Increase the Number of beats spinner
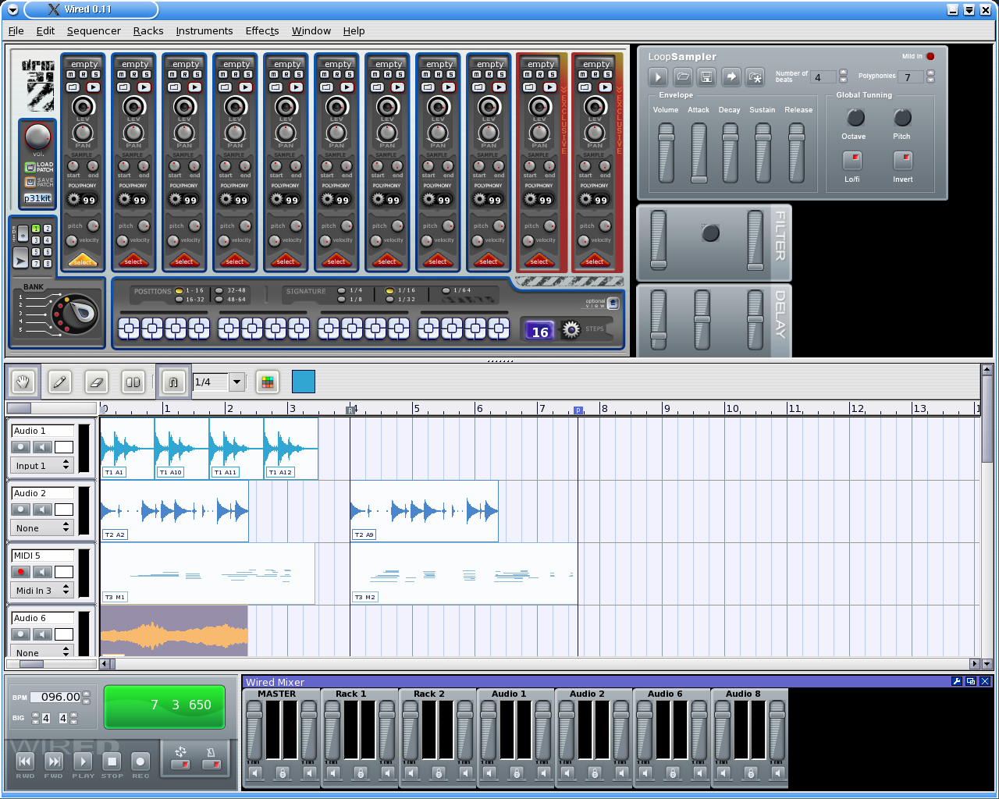 point(843,73)
